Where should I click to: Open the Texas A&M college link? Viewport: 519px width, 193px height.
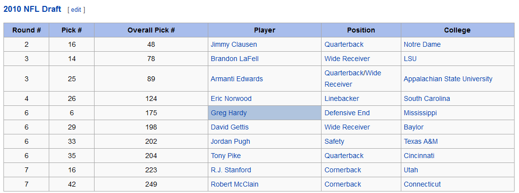tap(421, 141)
